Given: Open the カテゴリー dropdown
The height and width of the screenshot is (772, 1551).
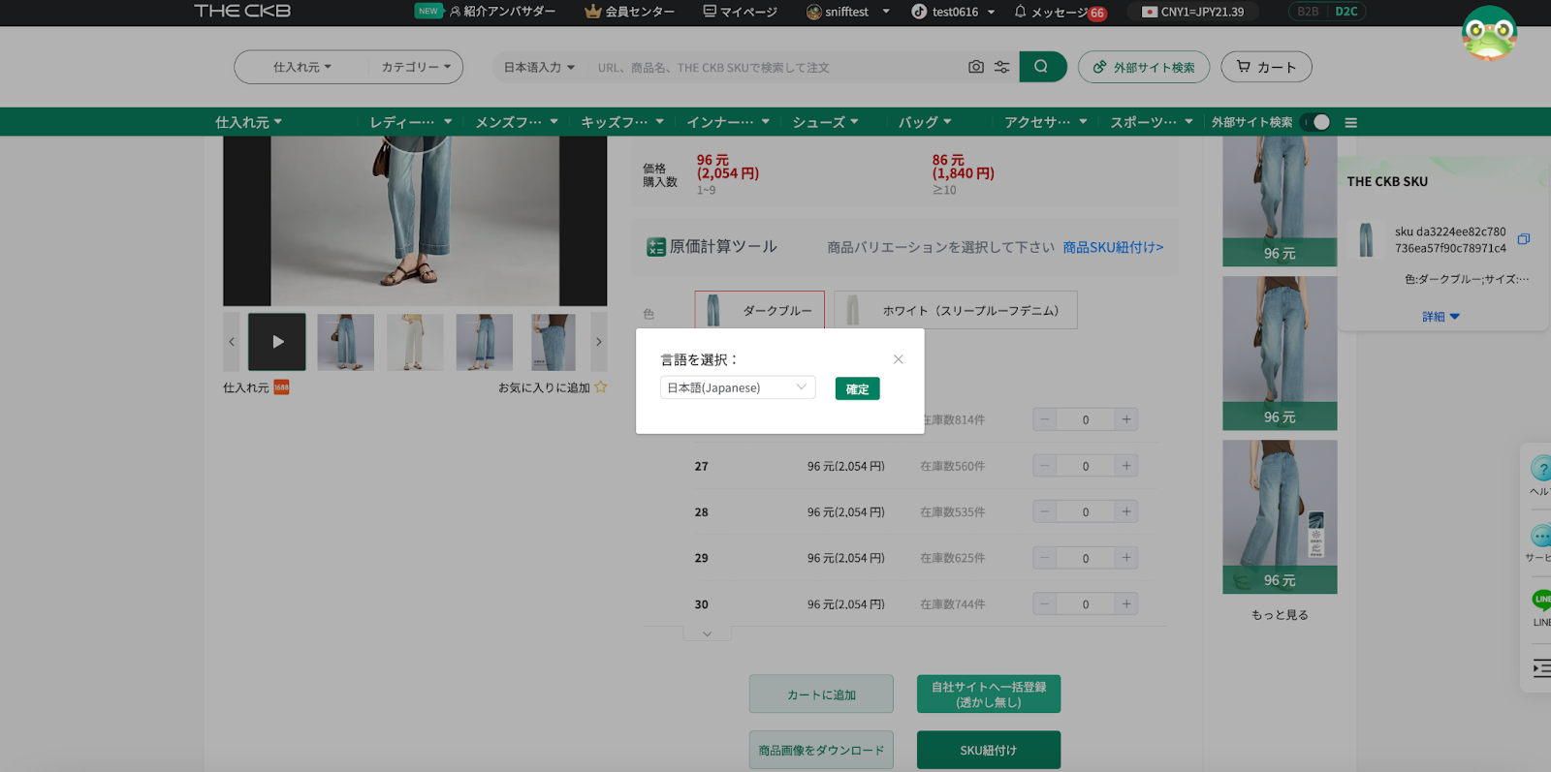Looking at the screenshot, I should [416, 67].
